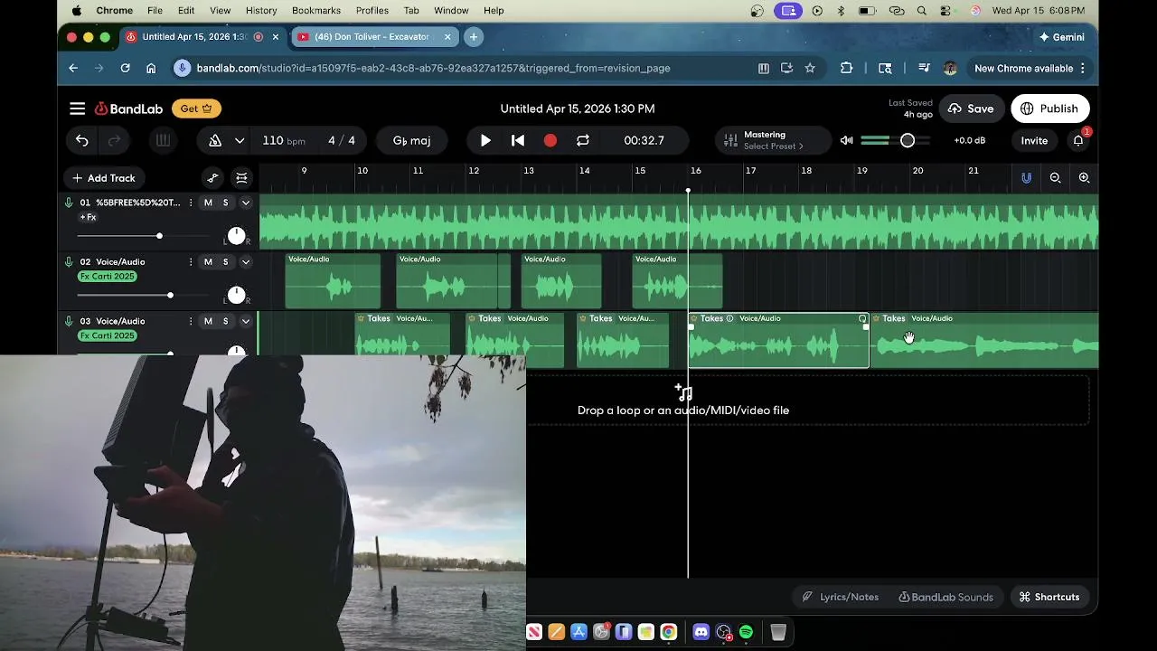Mute track 03 Voice/Audio
Screen dimensions: 1157x651
click(x=208, y=321)
